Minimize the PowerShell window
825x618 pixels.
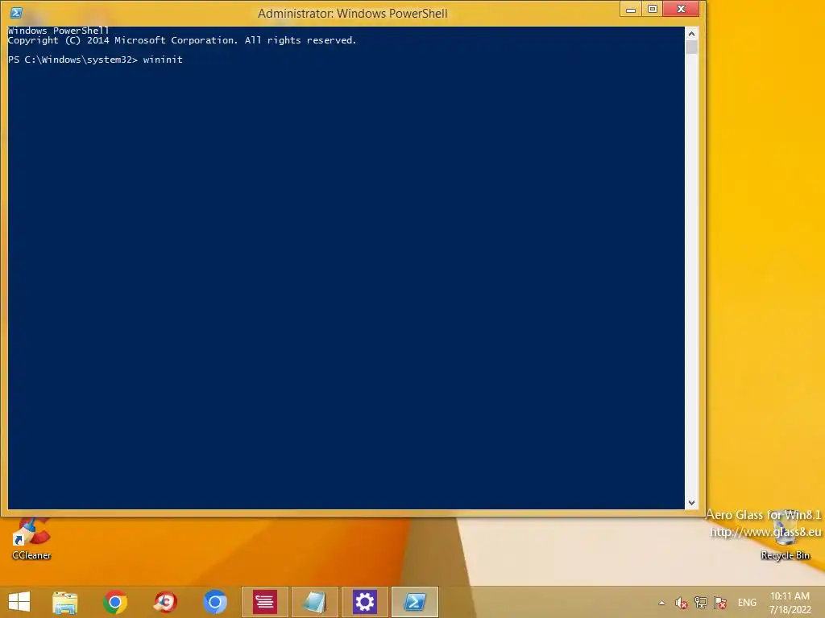pos(630,9)
